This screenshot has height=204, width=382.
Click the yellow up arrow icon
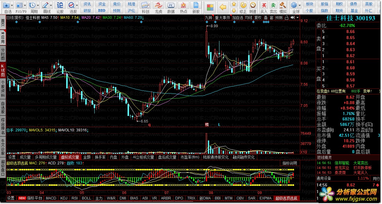point(234,4)
